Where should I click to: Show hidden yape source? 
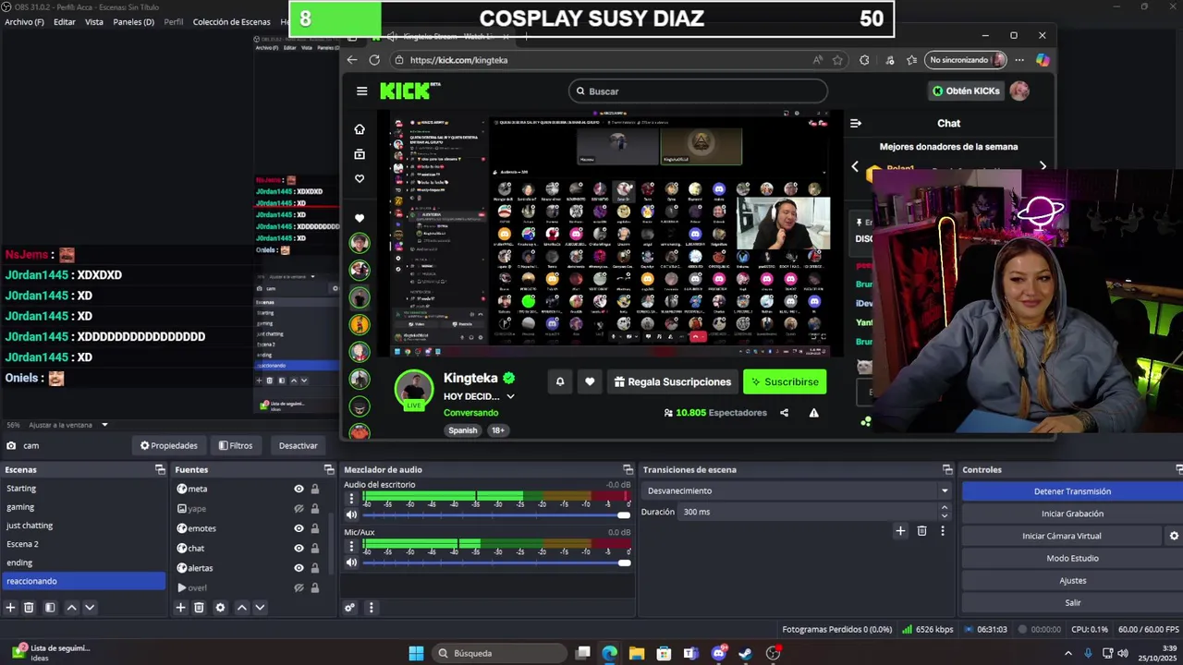coord(299,509)
